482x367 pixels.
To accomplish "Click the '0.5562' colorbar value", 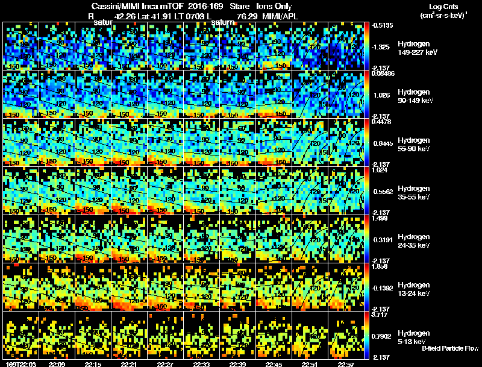I will tap(383, 192).
